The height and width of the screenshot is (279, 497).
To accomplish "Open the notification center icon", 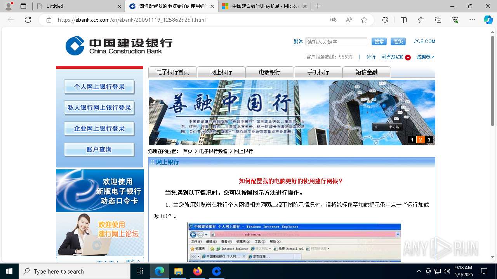I will [x=484, y=271].
